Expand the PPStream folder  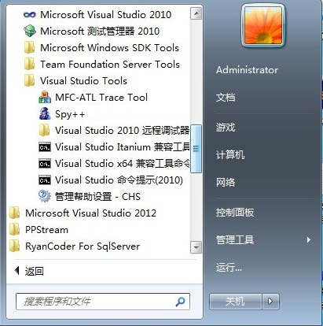click(46, 230)
